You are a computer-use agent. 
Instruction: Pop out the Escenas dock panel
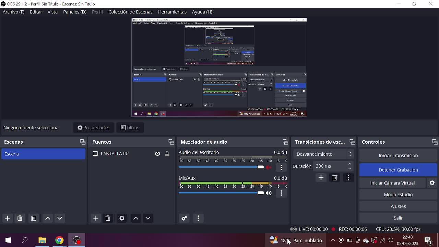click(x=83, y=142)
